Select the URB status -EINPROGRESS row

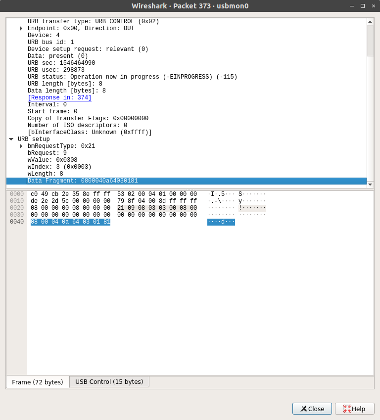click(x=186, y=77)
